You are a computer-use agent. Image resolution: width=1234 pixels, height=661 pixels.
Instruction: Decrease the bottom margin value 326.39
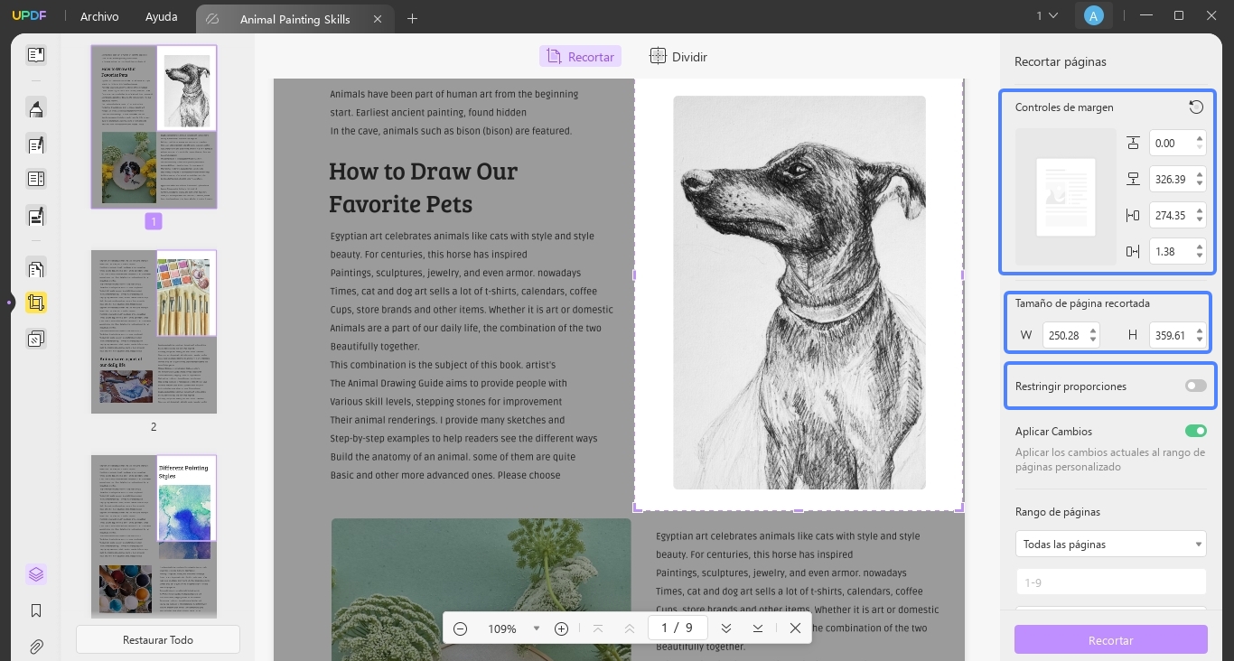pyautogui.click(x=1200, y=183)
